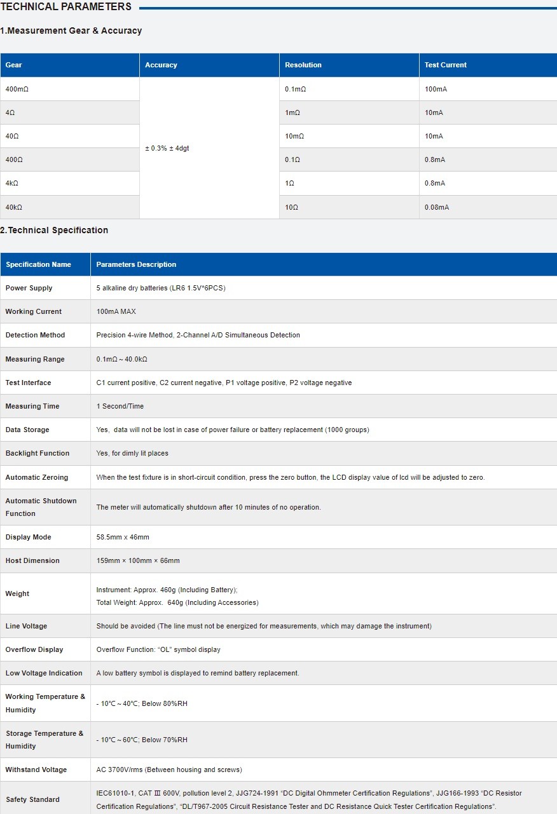Click the Accuracy column header

pos(209,65)
